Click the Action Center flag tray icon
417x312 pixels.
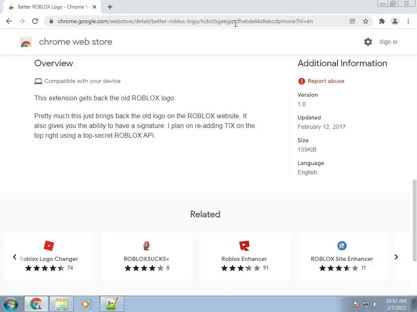(356, 304)
